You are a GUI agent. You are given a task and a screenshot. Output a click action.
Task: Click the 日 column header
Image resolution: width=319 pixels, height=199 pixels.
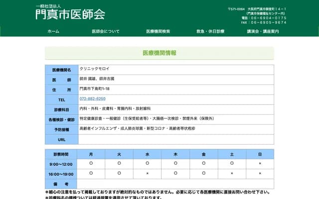click(x=260, y=154)
